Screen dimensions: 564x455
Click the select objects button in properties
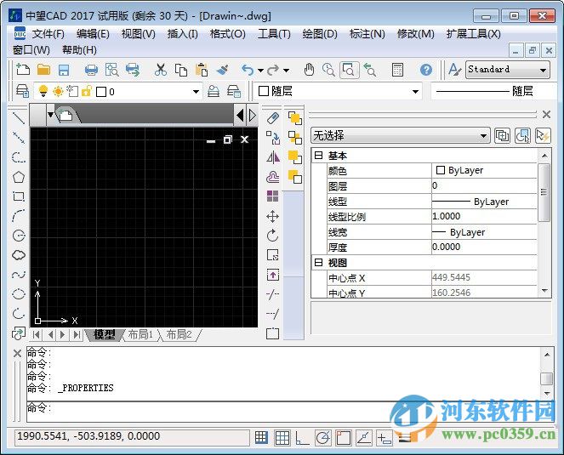[522, 136]
